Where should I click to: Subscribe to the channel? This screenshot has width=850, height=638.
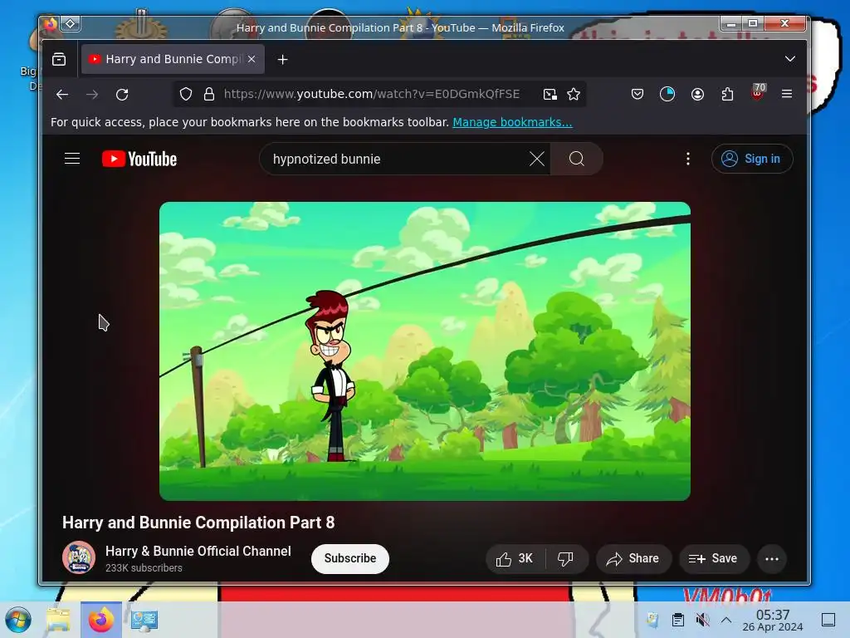click(x=349, y=558)
